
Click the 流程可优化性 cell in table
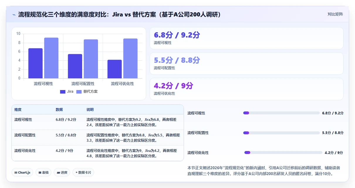click(25, 151)
